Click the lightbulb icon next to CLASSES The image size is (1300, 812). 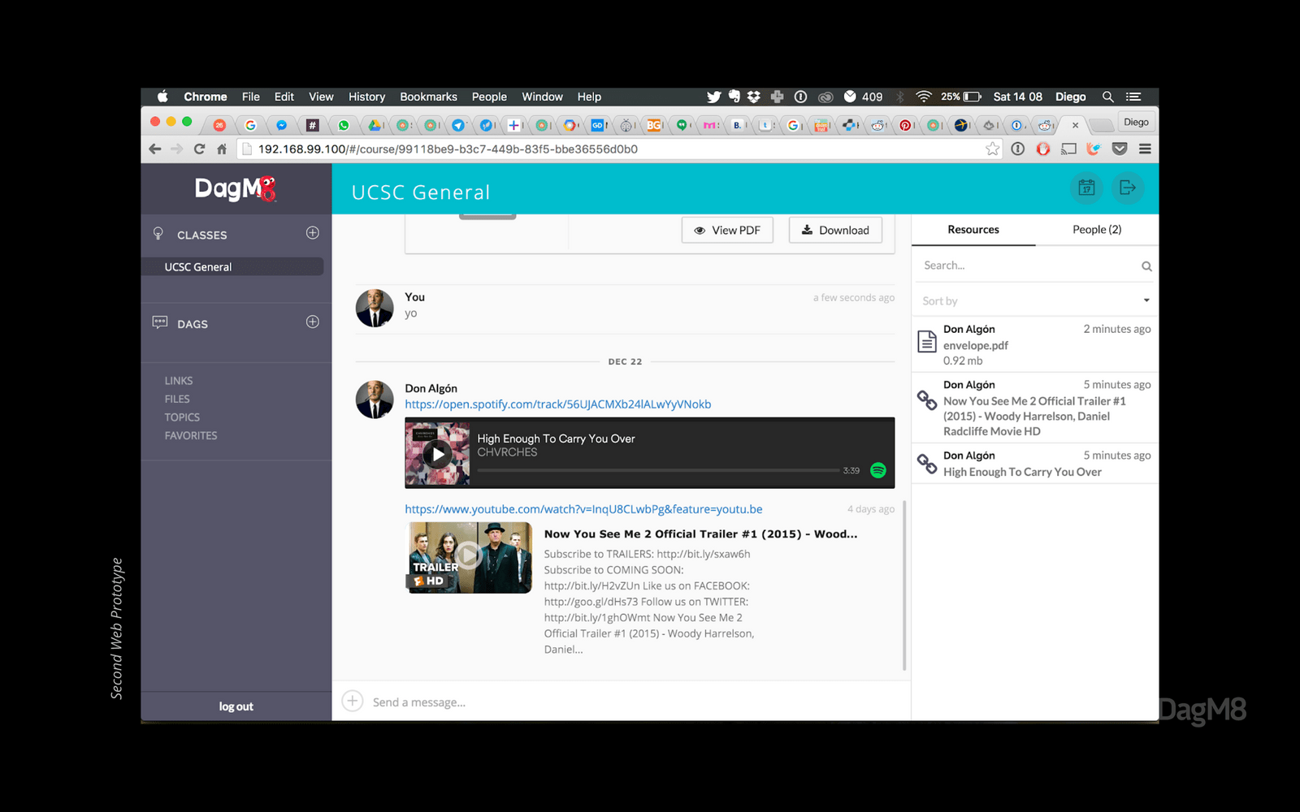[158, 234]
